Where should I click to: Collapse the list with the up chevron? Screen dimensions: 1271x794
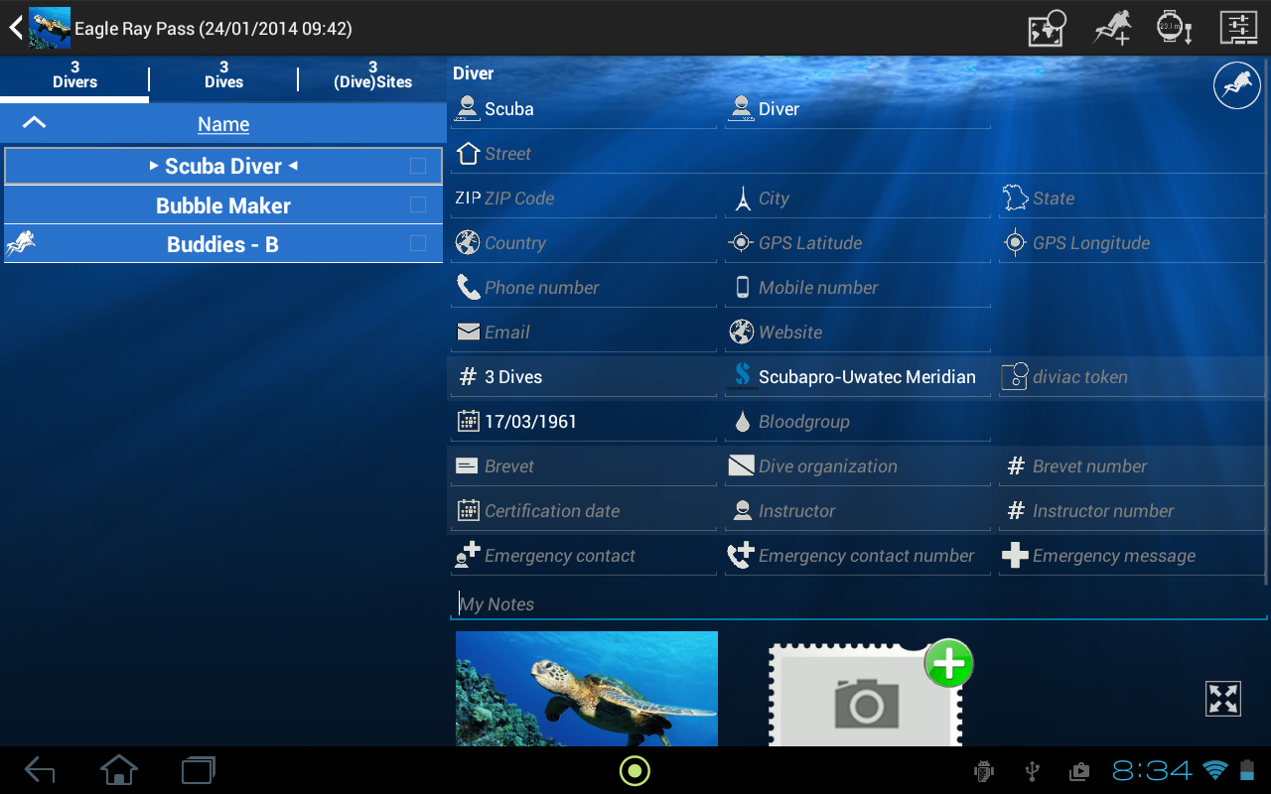pyautogui.click(x=34, y=123)
